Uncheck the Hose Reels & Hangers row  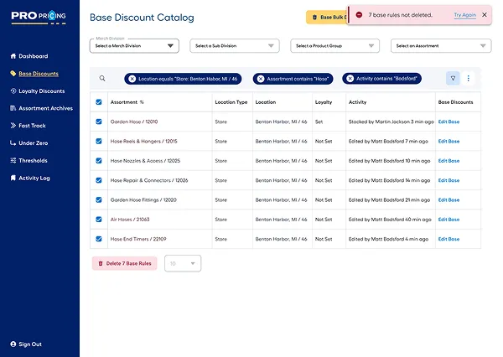[x=99, y=141]
